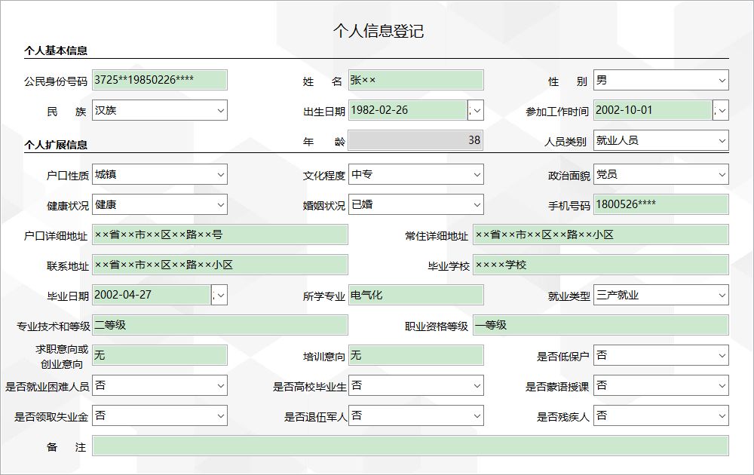
Task: Open the 是否残疾人 dropdown
Action: click(661, 415)
